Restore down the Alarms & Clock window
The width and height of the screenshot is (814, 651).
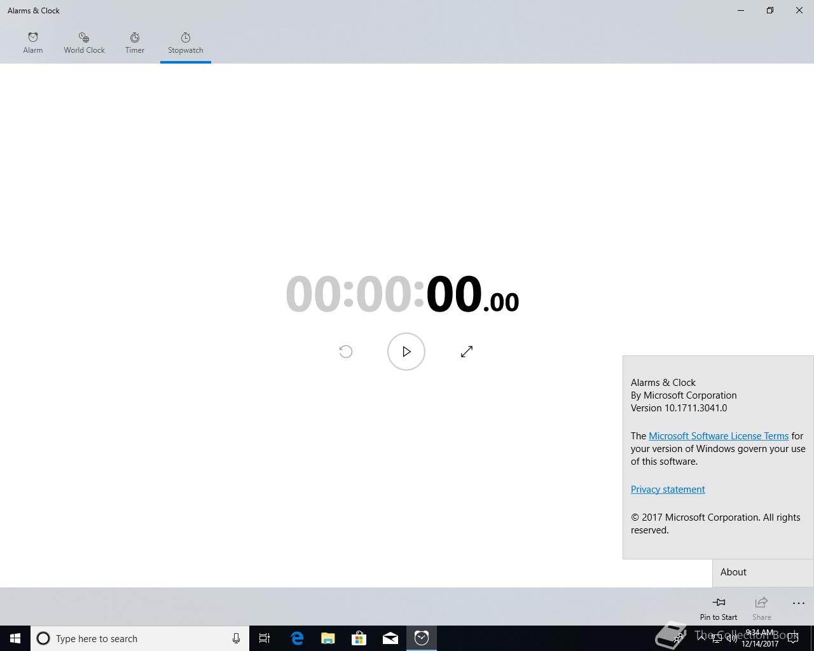(x=770, y=10)
